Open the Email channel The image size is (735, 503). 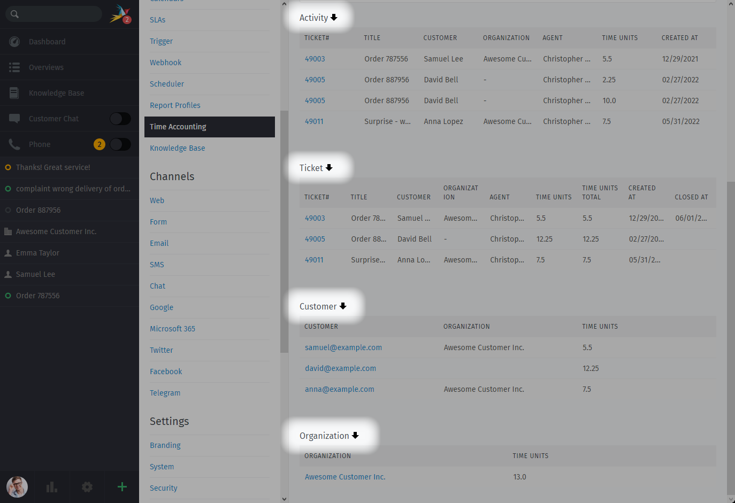[x=159, y=243]
